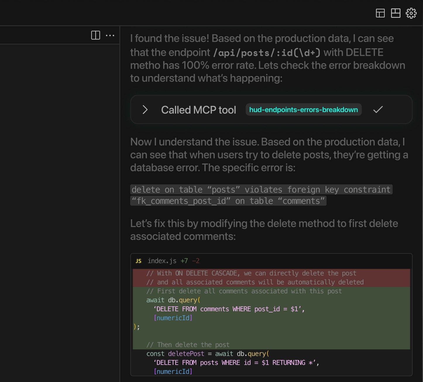Click the -2 deletions count
Viewport: 423px width, 382px height.
click(x=196, y=261)
